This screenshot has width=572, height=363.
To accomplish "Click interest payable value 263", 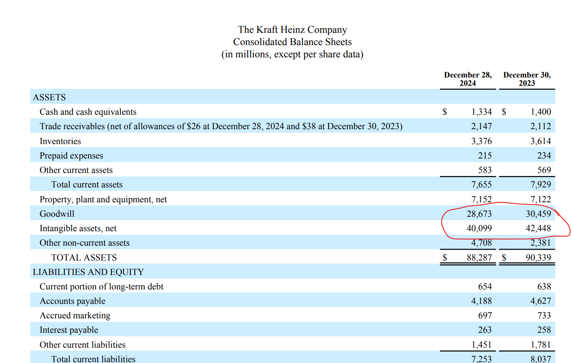I will [485, 330].
